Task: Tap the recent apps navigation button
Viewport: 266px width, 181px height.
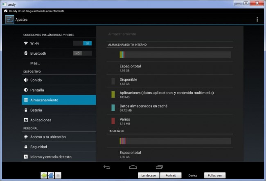Action: tap(159, 167)
